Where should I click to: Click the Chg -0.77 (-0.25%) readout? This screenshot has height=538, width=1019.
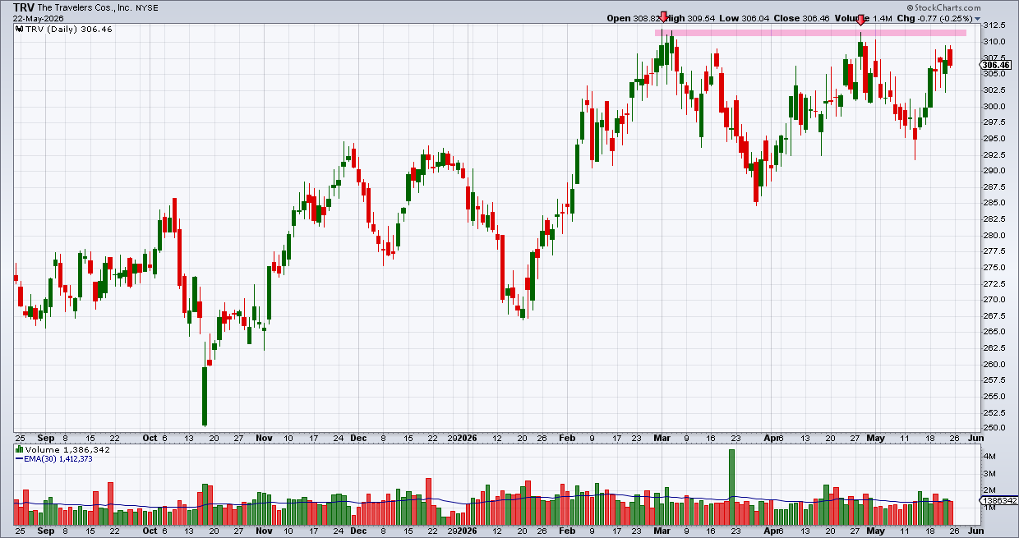click(x=933, y=18)
